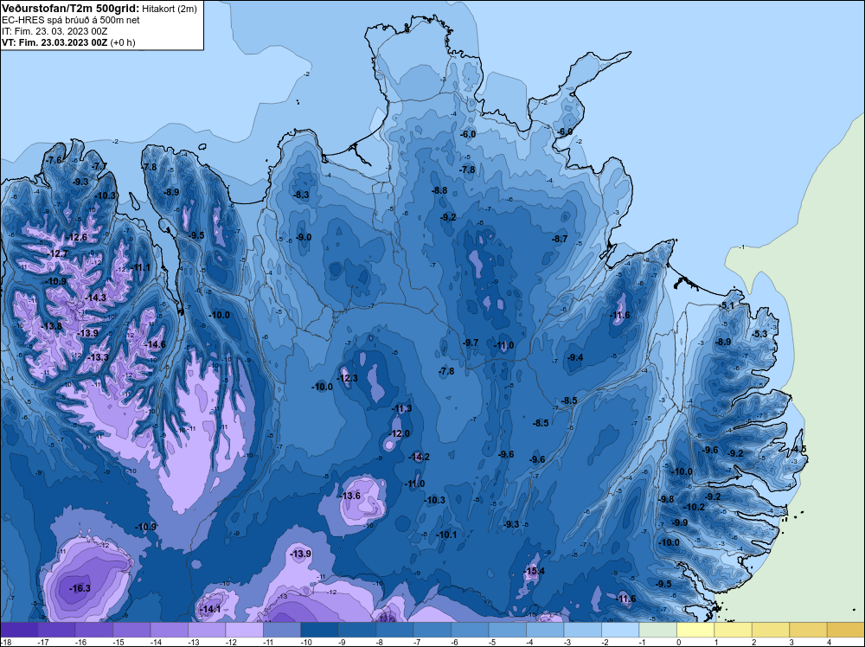
Task: Click the -14.3 temperature value on the map
Action: 95,298
